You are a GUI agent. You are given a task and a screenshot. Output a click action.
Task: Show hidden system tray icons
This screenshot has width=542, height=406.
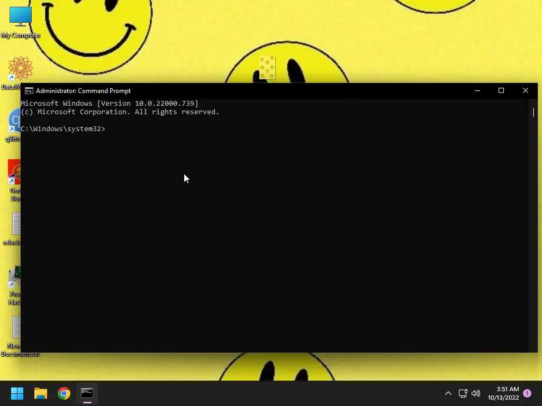click(x=448, y=393)
